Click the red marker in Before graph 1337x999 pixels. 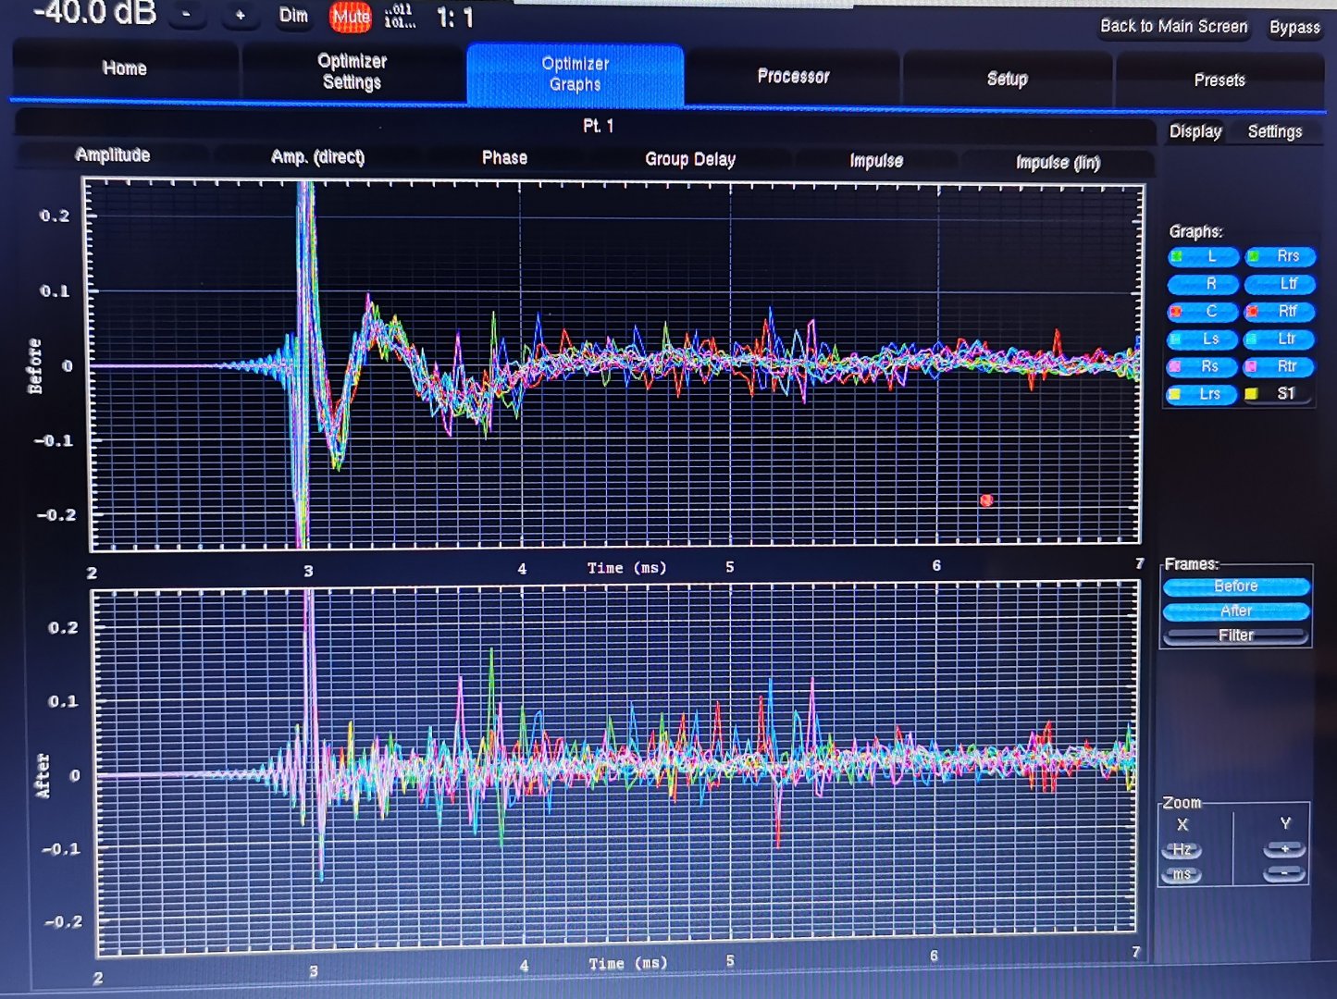(x=986, y=500)
